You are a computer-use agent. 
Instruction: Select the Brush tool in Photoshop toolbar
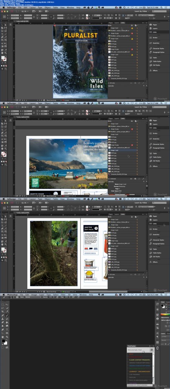(7, 315)
